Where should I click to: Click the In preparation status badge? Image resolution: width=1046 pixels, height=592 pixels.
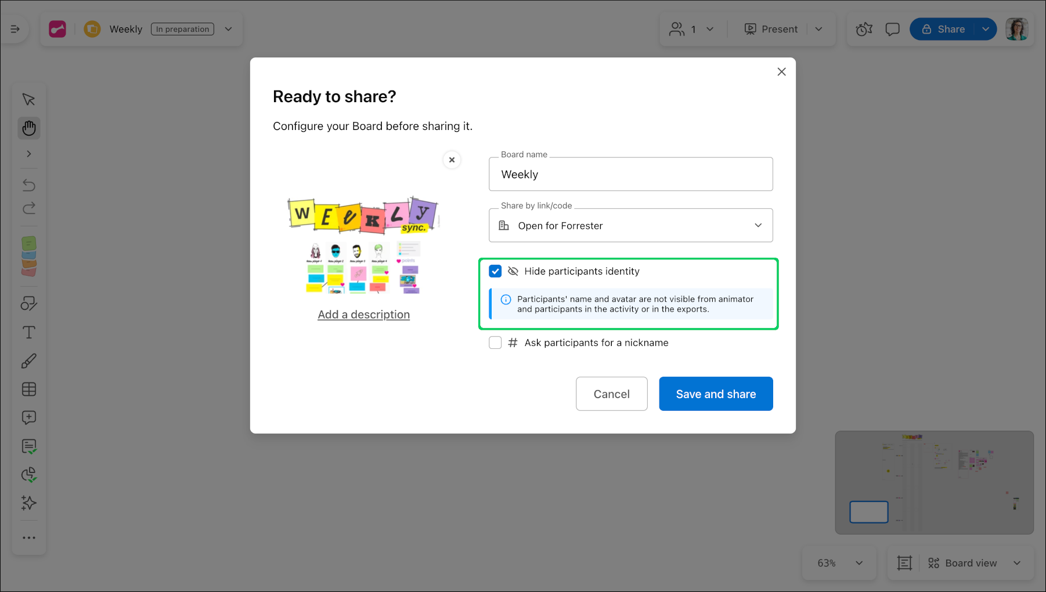[182, 29]
